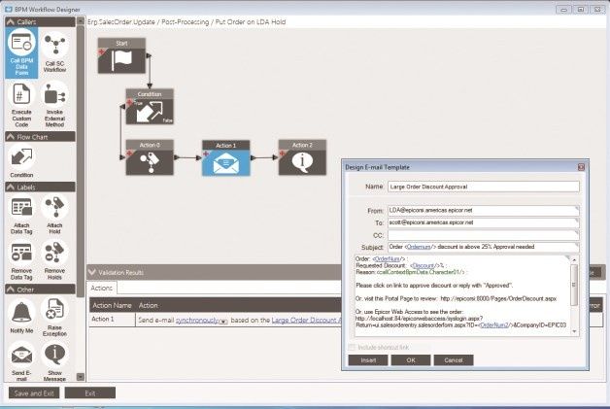Click the Ordernum link in Subject field
Image resolution: width=610 pixels, height=409 pixels.
coord(419,247)
